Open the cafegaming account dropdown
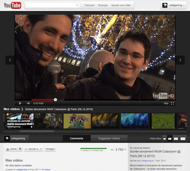 coord(173,5)
